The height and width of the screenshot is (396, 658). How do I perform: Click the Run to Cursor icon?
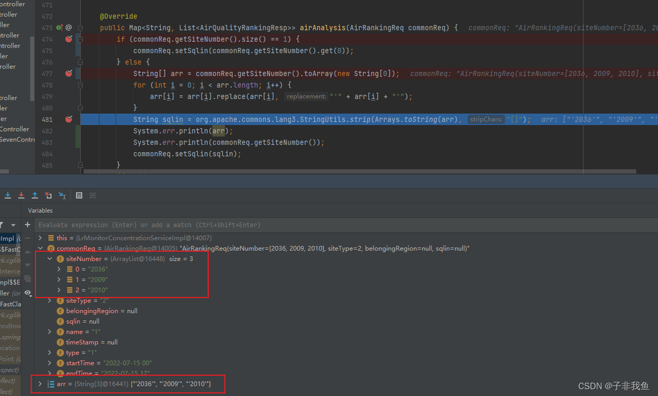pyautogui.click(x=62, y=195)
